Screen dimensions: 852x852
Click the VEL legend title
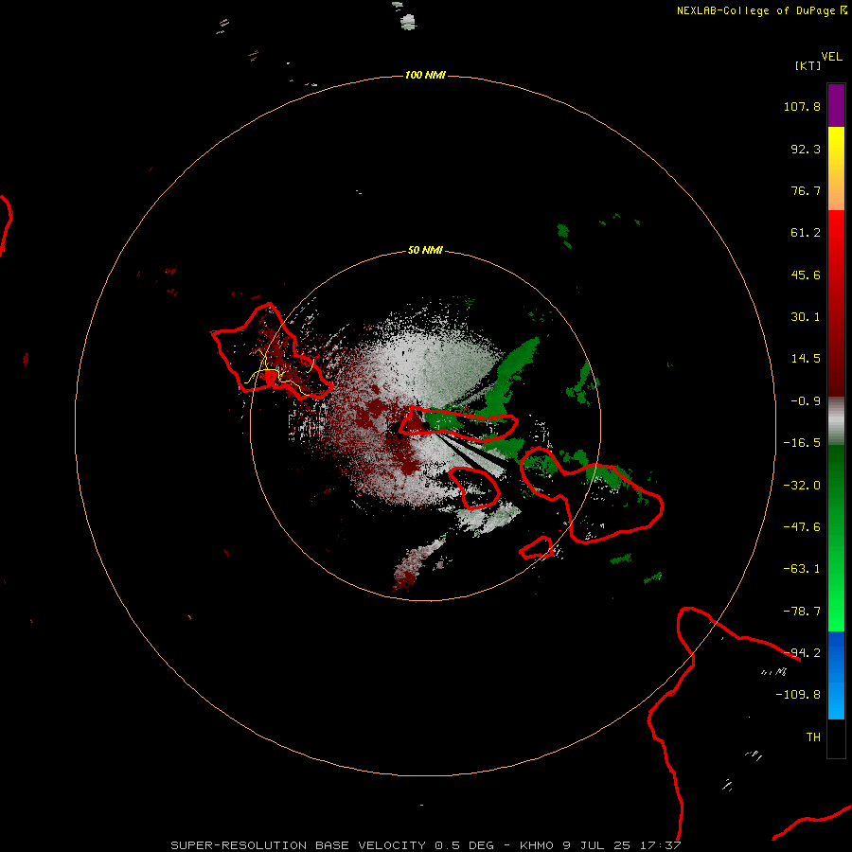(x=831, y=57)
